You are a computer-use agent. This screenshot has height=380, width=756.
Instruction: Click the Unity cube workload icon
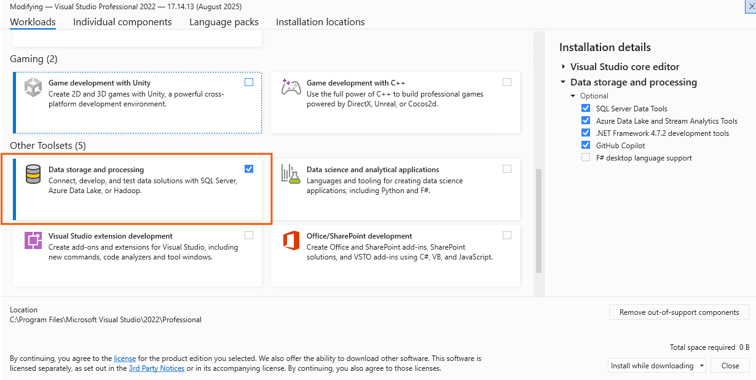tap(33, 87)
